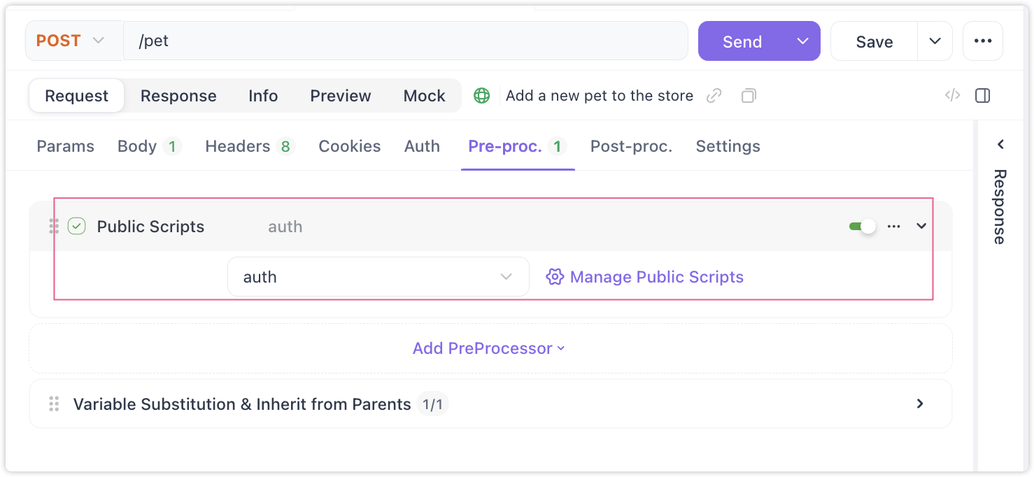Switch to the Headers tab

250,146
